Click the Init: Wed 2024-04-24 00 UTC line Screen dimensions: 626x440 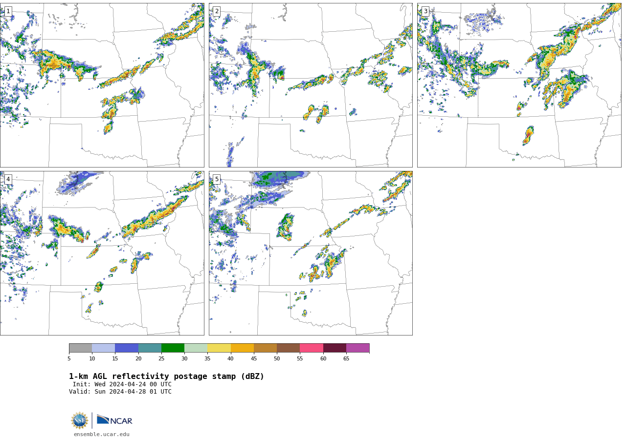[x=122, y=384]
